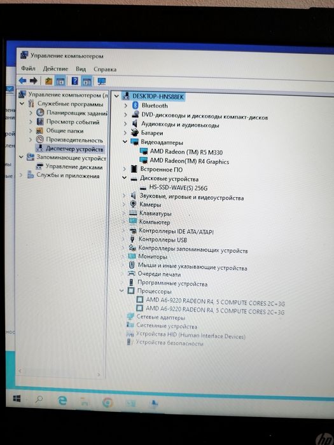Open the Вид menu
334x445 pixels.
tap(81, 69)
